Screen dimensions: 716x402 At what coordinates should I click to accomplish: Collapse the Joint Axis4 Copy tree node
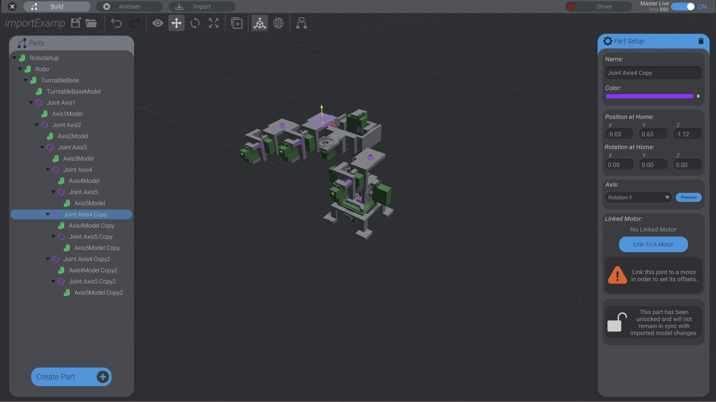pyautogui.click(x=48, y=214)
